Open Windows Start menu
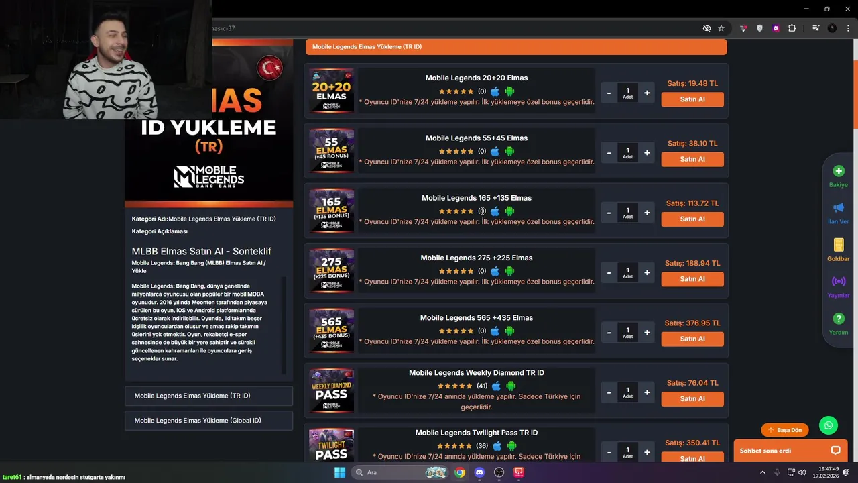858x483 pixels. (339, 472)
